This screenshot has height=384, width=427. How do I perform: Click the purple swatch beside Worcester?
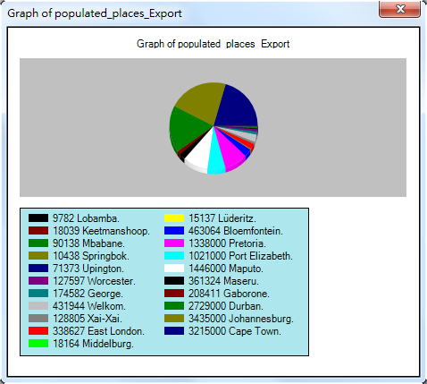point(38,281)
